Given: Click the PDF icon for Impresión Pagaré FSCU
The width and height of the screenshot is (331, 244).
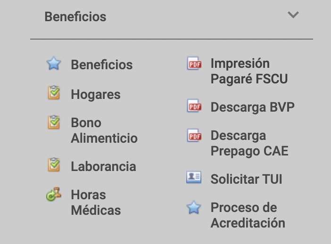Looking at the screenshot, I should (x=194, y=64).
